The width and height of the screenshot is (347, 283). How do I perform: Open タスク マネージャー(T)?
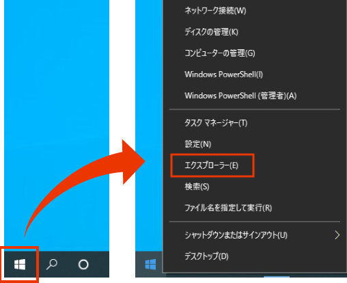[x=216, y=123]
